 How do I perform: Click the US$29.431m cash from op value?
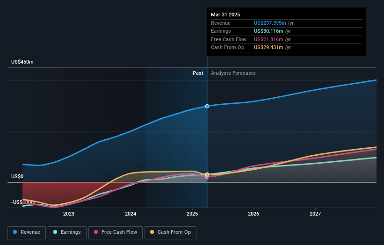pyautogui.click(x=268, y=48)
